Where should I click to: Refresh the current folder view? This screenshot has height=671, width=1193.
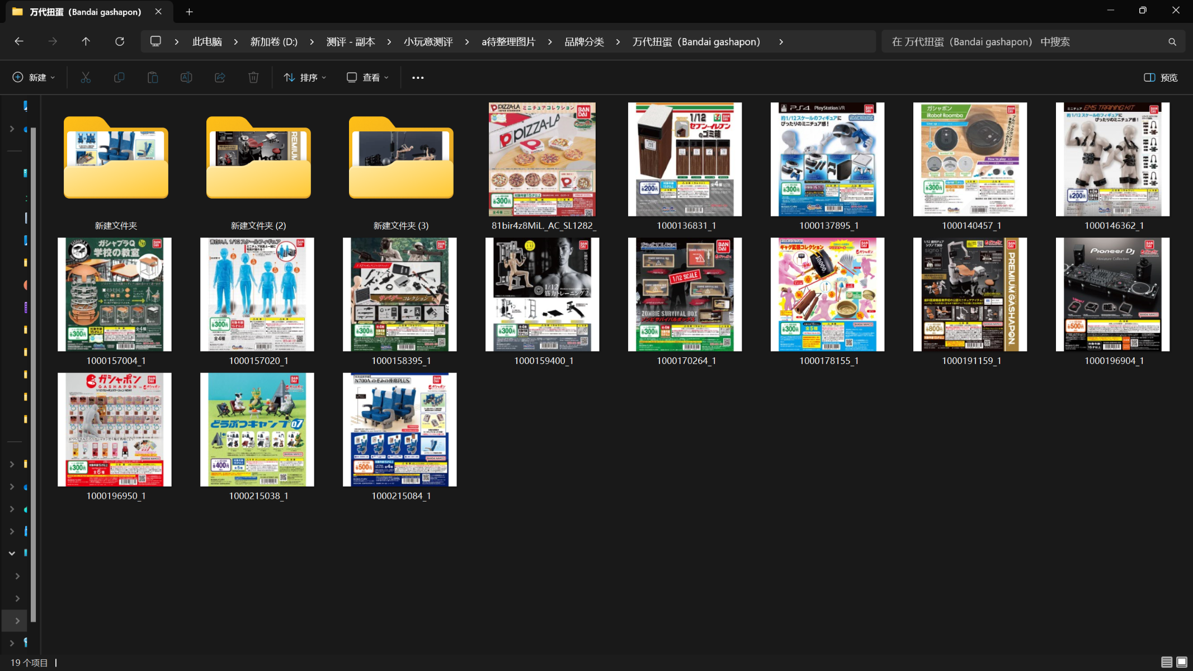(x=120, y=41)
